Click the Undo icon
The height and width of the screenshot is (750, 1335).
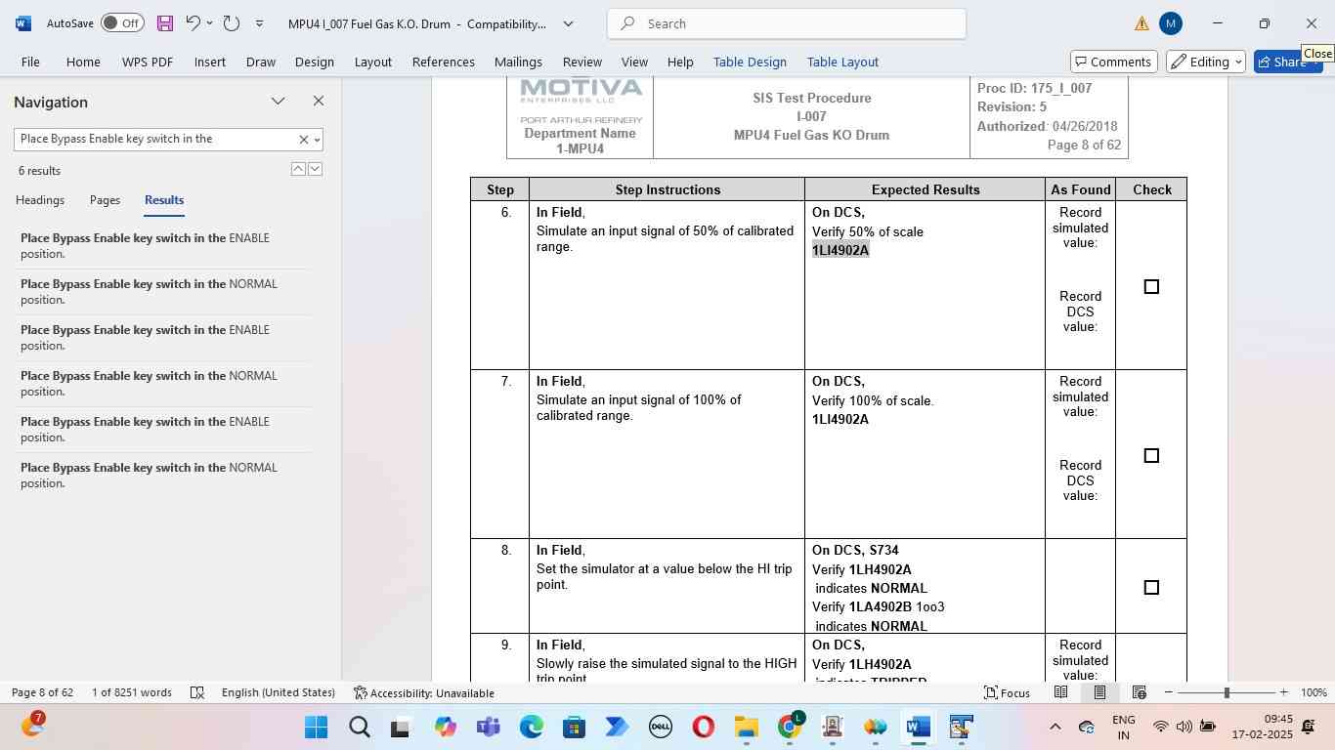(x=193, y=22)
